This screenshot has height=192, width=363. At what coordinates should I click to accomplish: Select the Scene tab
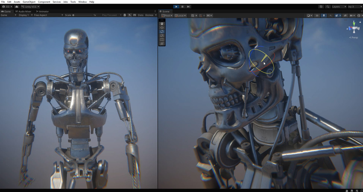[165, 11]
